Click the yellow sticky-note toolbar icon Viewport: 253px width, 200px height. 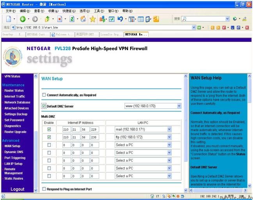(156, 19)
